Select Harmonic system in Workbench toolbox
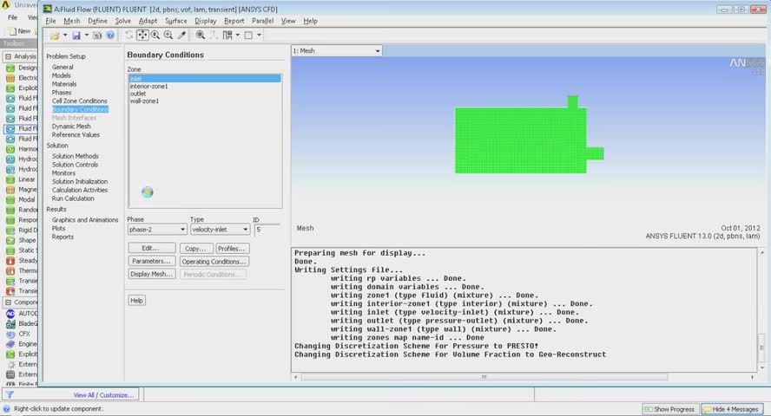 pos(21,149)
